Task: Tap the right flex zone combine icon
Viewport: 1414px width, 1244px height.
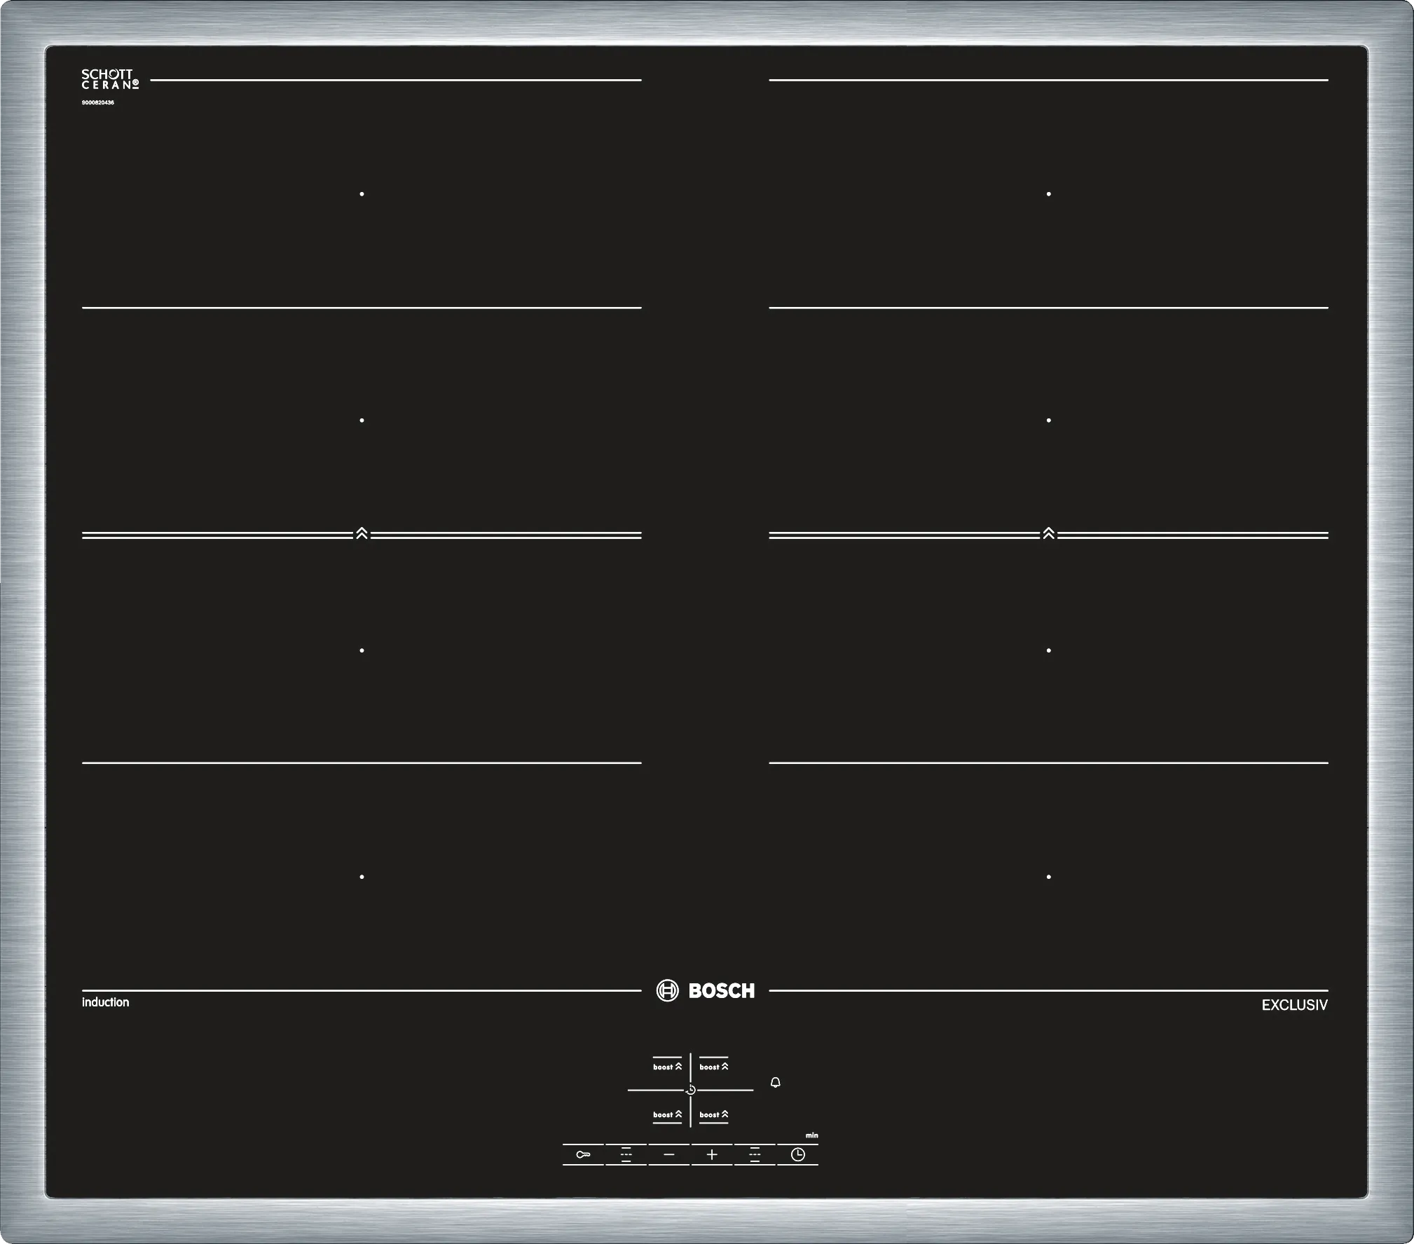Action: tap(755, 1155)
